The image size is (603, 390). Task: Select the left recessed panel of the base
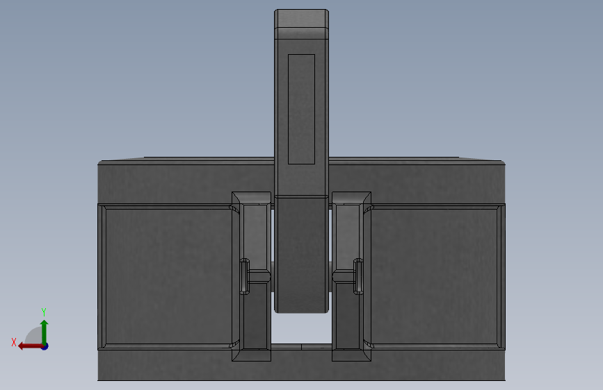click(x=168, y=276)
